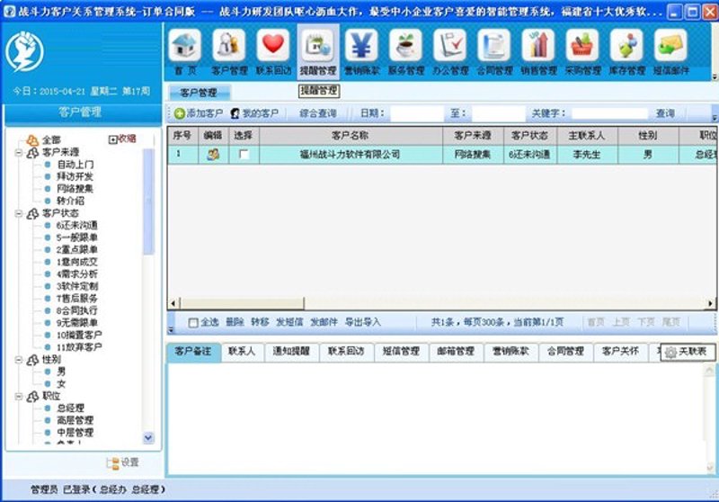Select 自动上门 in the tree

tap(75, 165)
